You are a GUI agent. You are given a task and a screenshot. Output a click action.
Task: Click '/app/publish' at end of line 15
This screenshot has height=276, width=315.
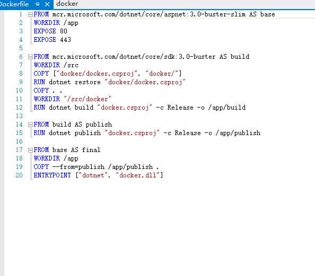tap(238, 133)
